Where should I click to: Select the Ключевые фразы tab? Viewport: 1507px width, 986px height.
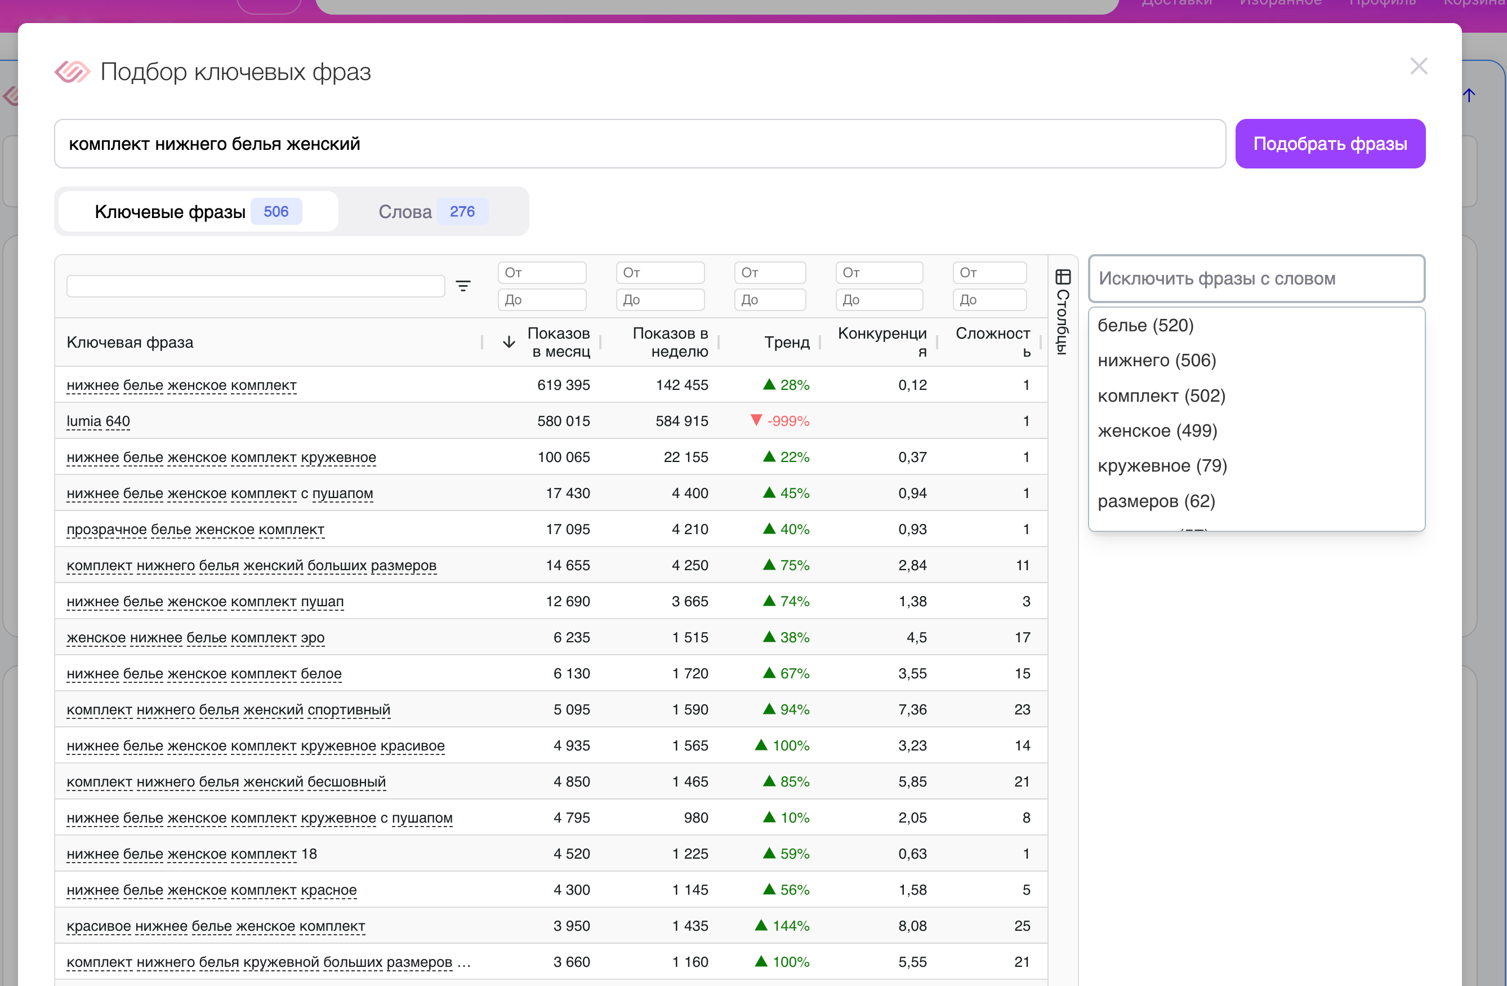(x=198, y=212)
